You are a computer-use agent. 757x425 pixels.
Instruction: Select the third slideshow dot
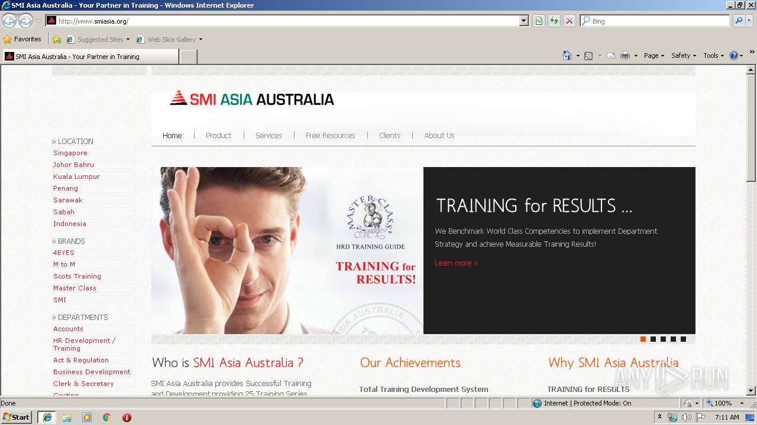[663, 339]
